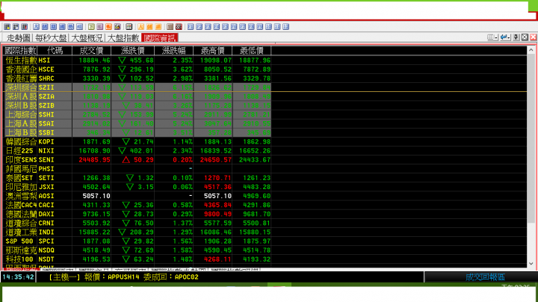Switch to the 每秒大盤 tab
Viewport: 538px width, 302px height.
pos(51,37)
